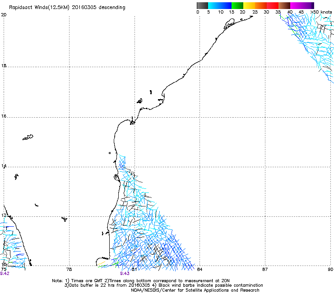The image size is (334, 293).
Task: Click the latitude label '20' on the left axis
Action: click(4, 15)
